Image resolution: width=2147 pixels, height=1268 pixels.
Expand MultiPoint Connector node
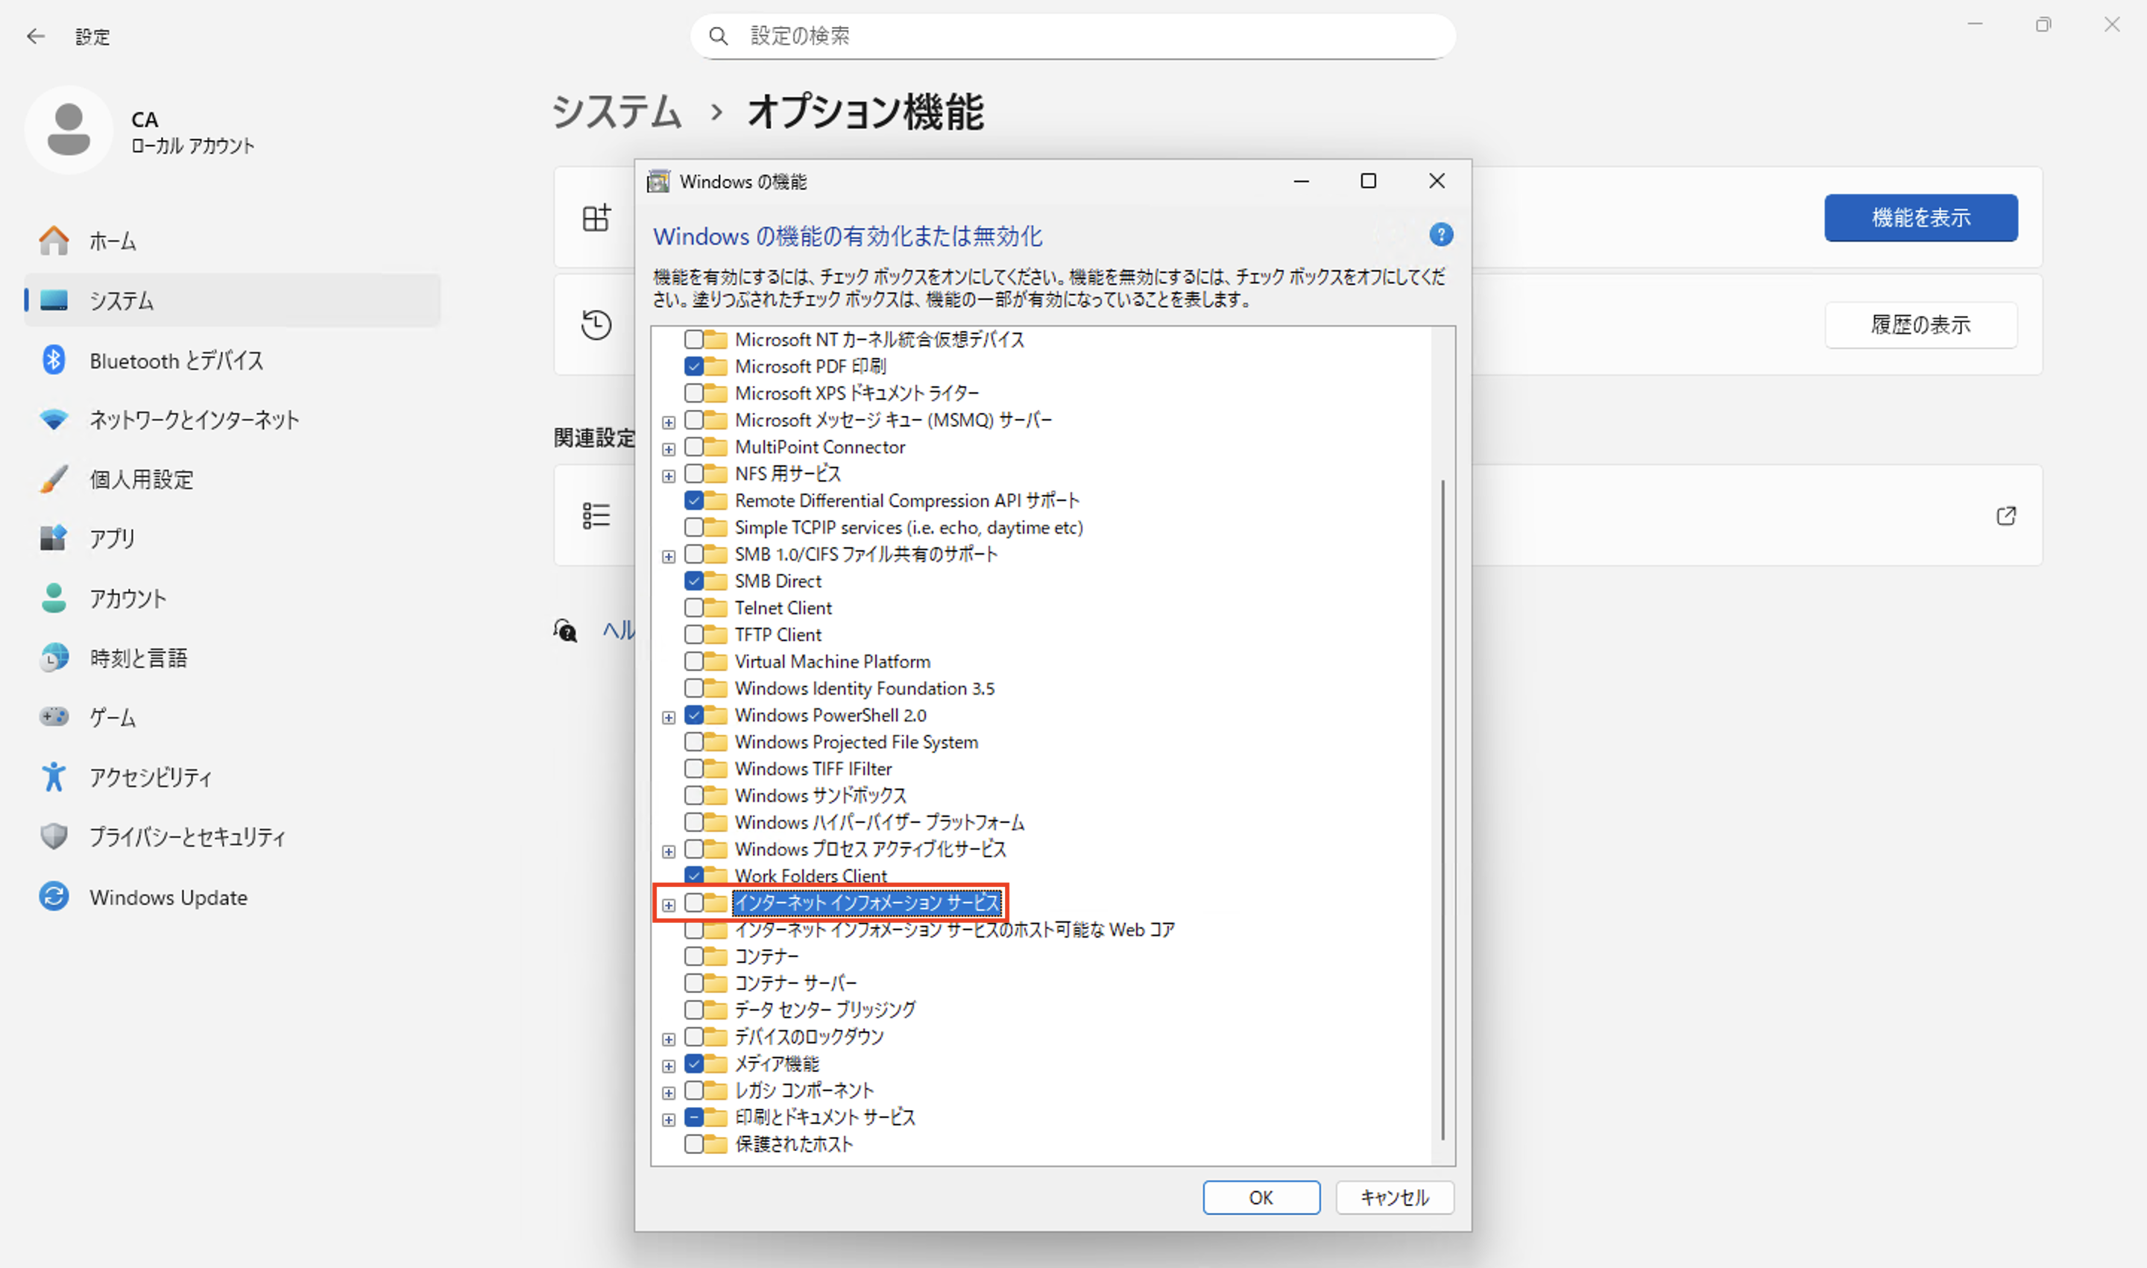[669, 449]
